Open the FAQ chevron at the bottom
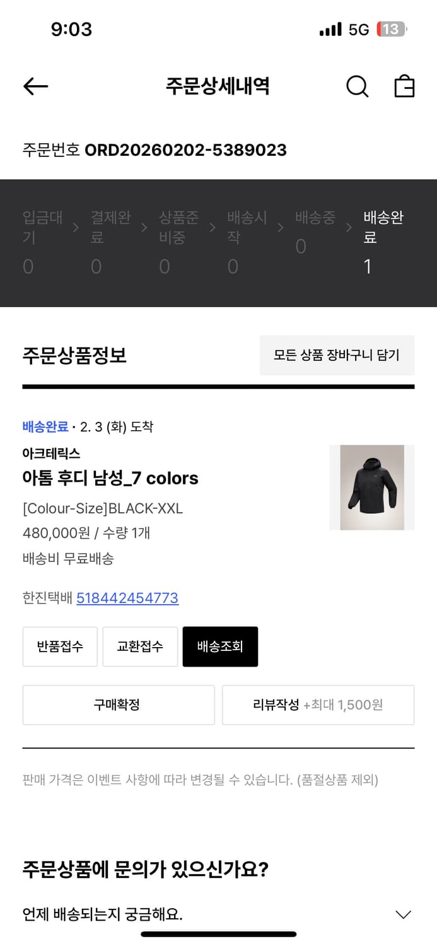Image resolution: width=437 pixels, height=946 pixels. (x=404, y=913)
